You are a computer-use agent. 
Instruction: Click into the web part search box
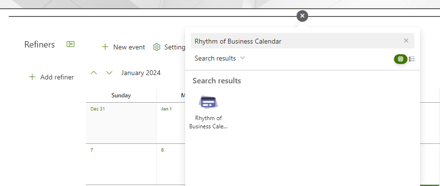pyautogui.click(x=298, y=41)
